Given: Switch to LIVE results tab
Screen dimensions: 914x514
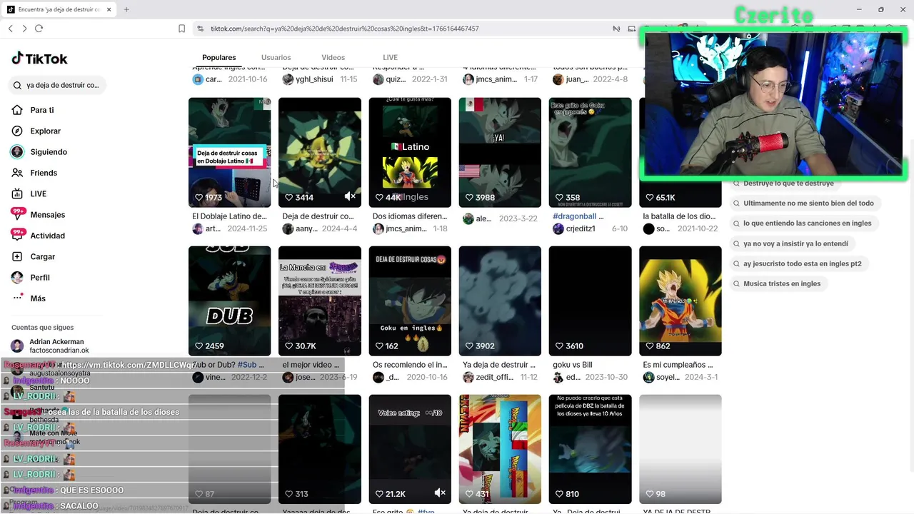Looking at the screenshot, I should 390,57.
